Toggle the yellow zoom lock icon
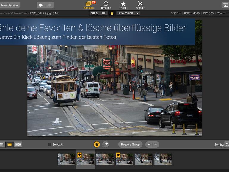229x172 pixels. click(x=112, y=13)
